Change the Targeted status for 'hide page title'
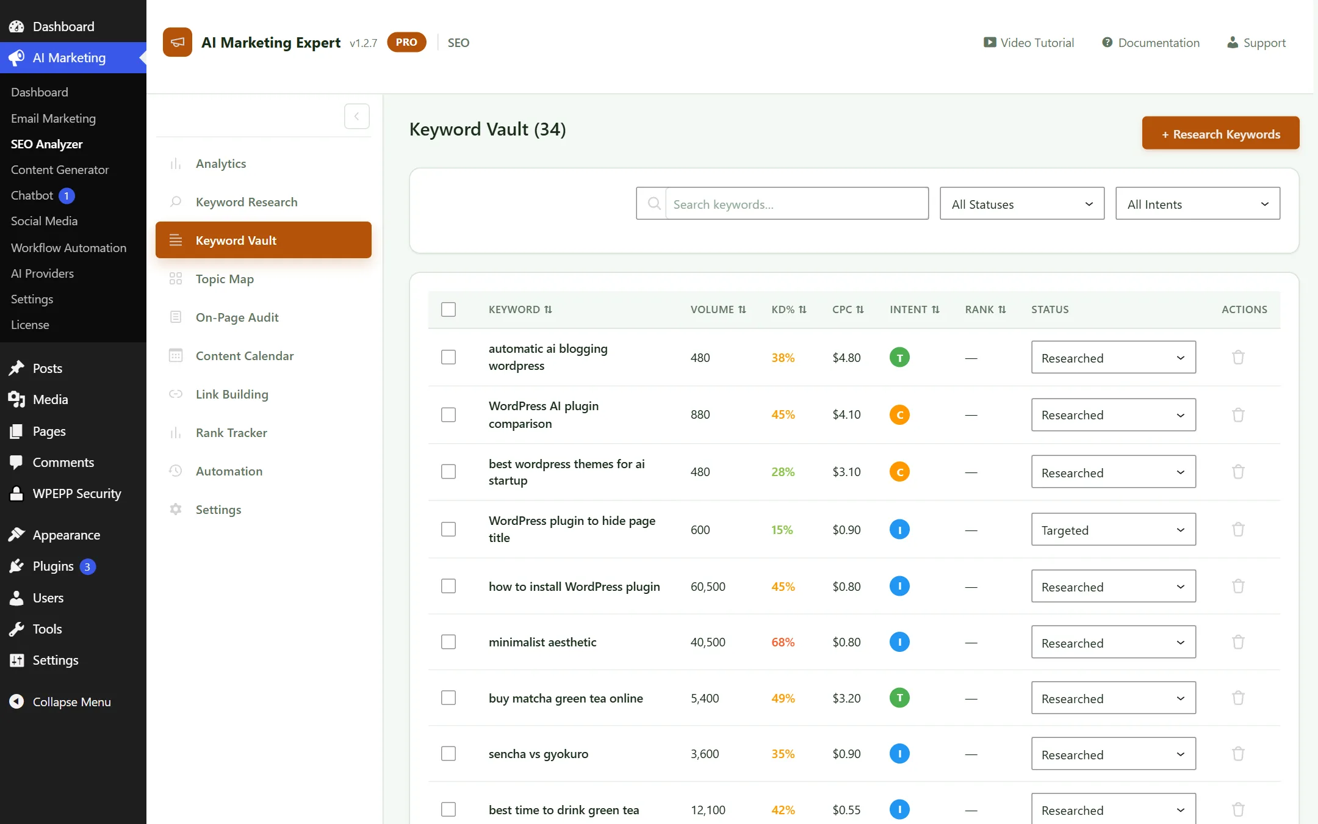The image size is (1318, 824). pos(1114,529)
